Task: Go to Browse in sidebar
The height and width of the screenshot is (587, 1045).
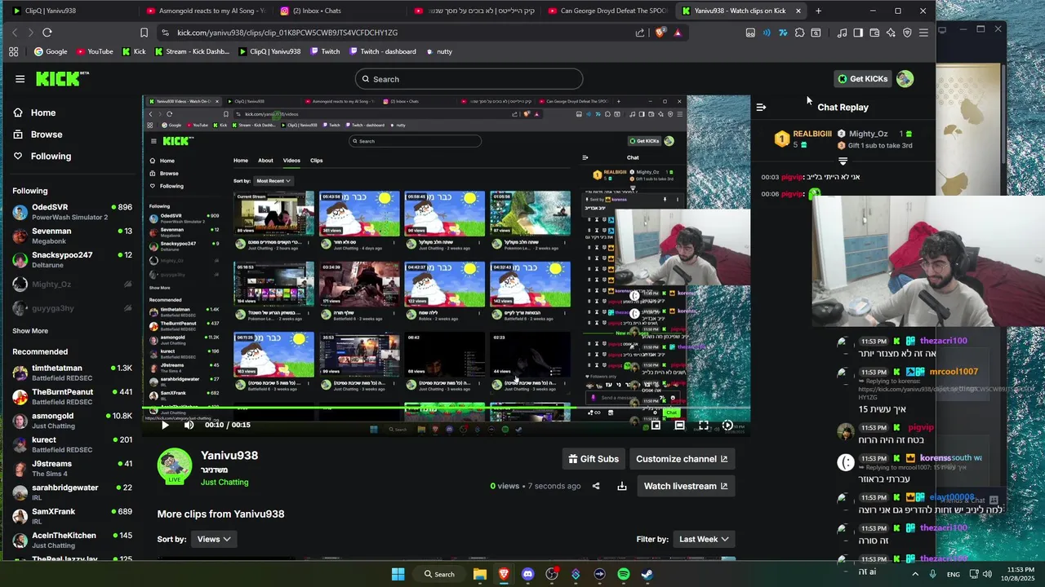Action: [47, 135]
